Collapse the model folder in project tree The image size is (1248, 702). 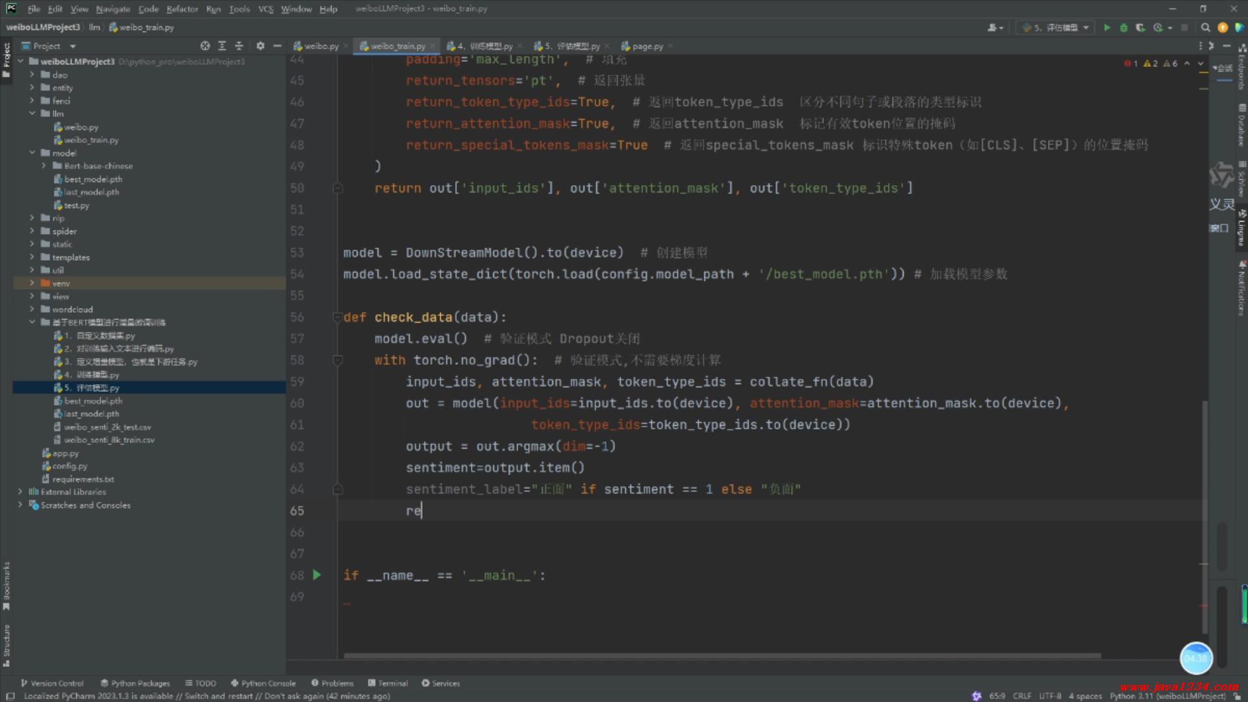click(x=32, y=153)
